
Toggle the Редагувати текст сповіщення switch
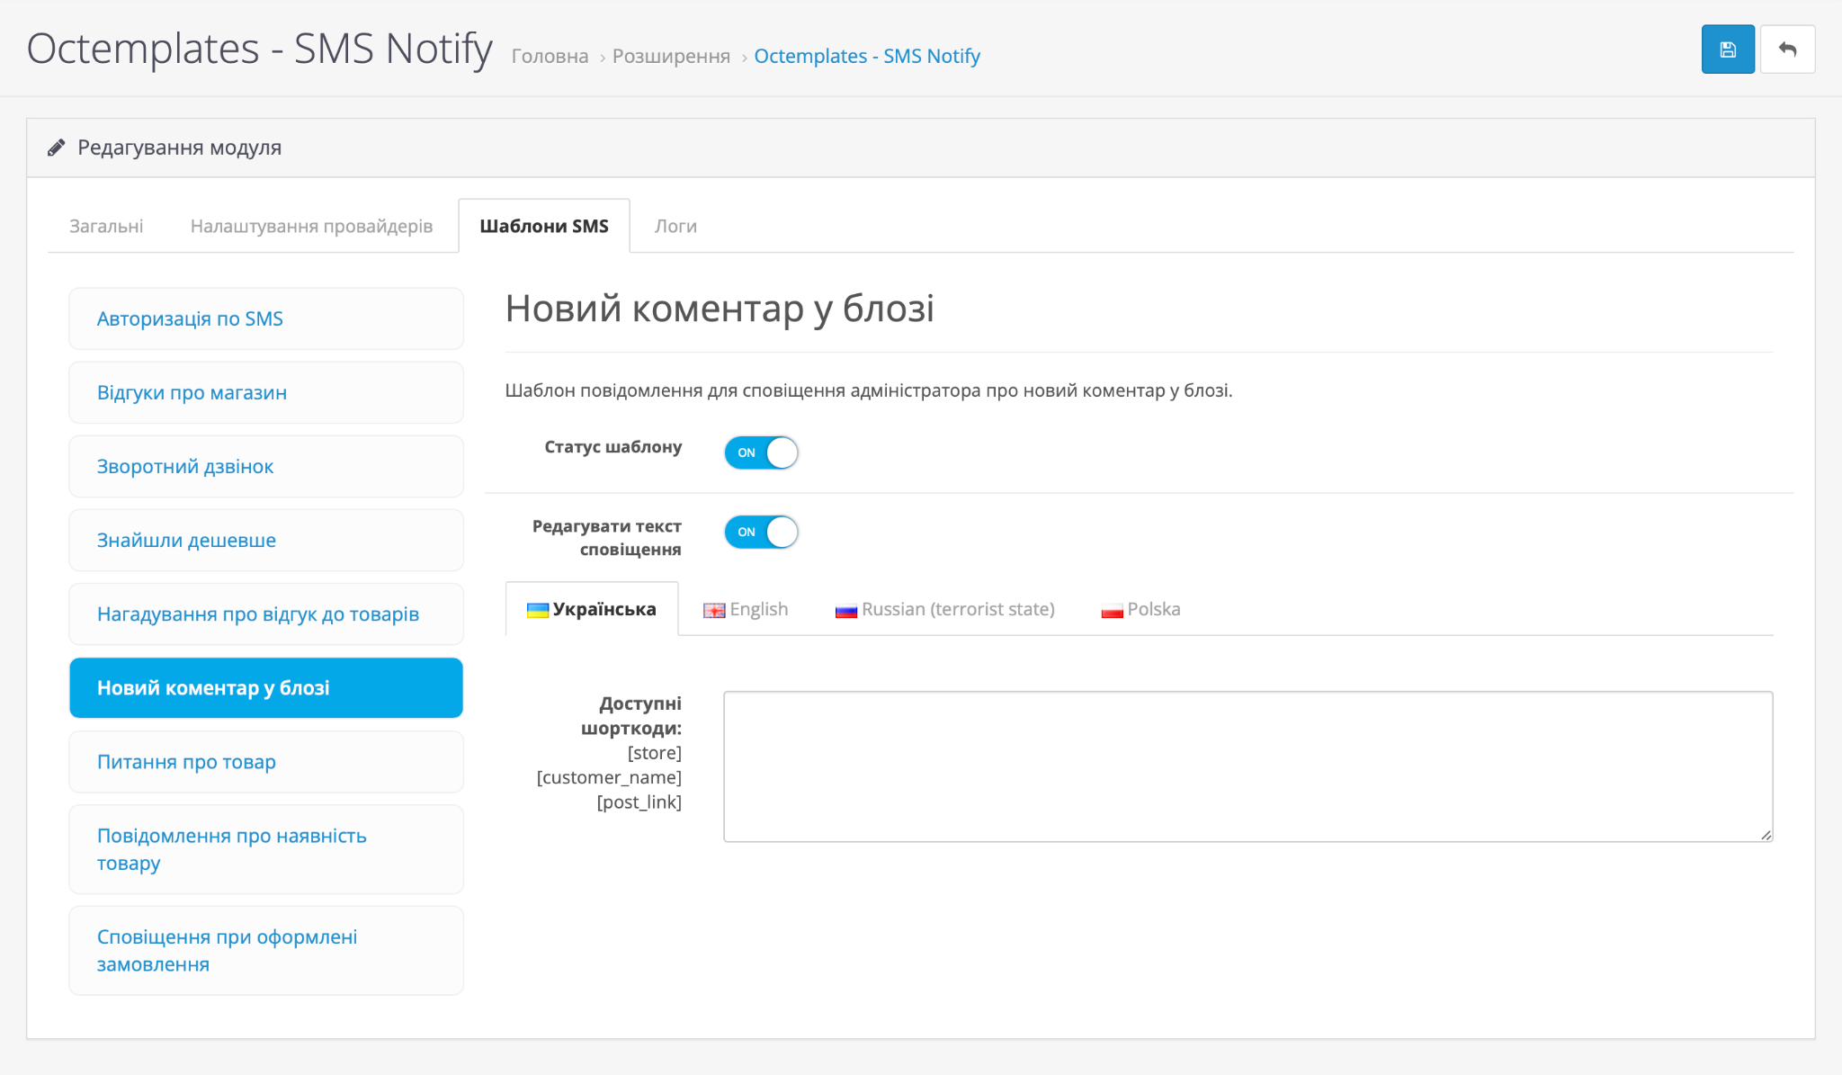[761, 532]
